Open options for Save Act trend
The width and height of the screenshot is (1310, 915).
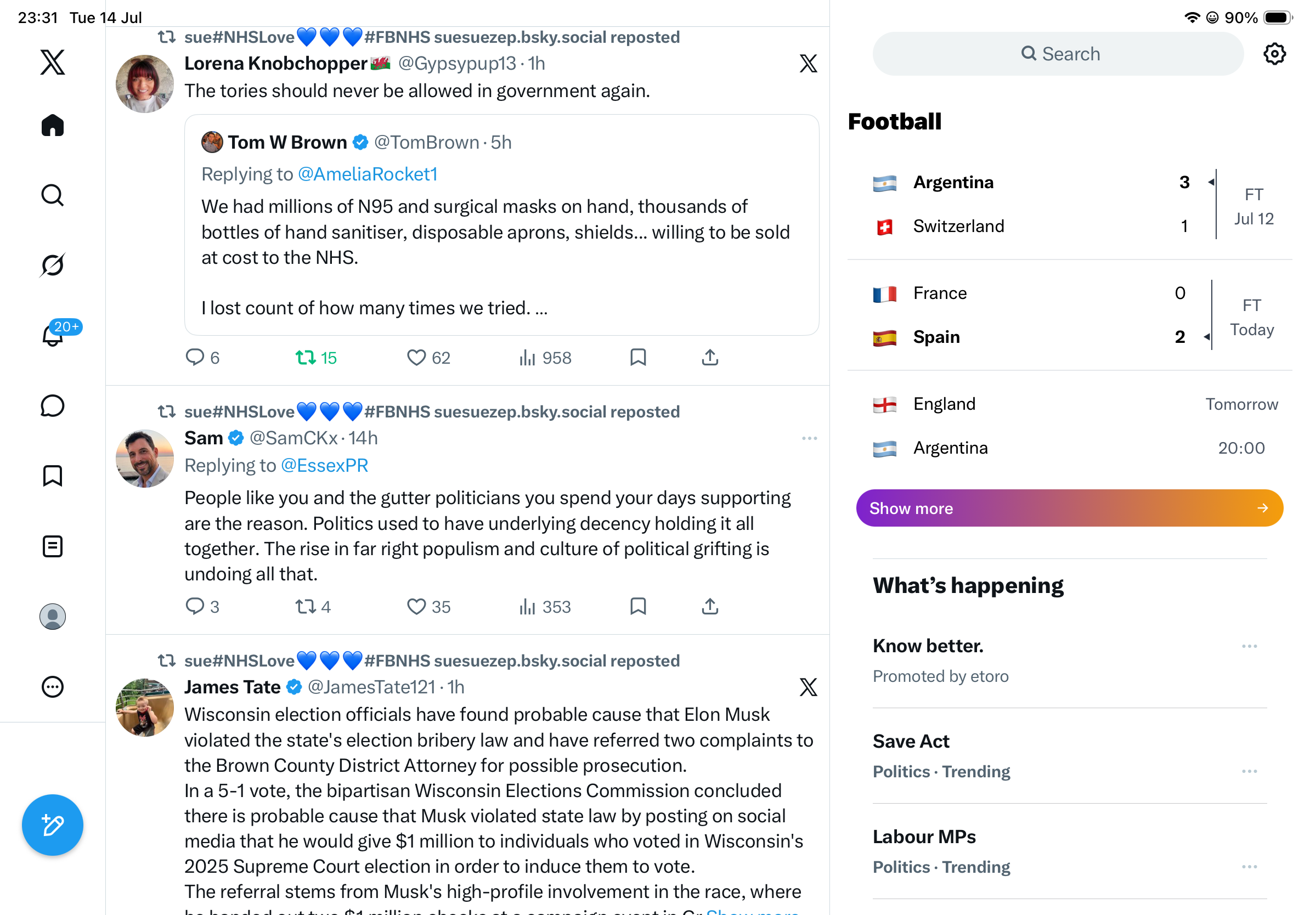1249,771
